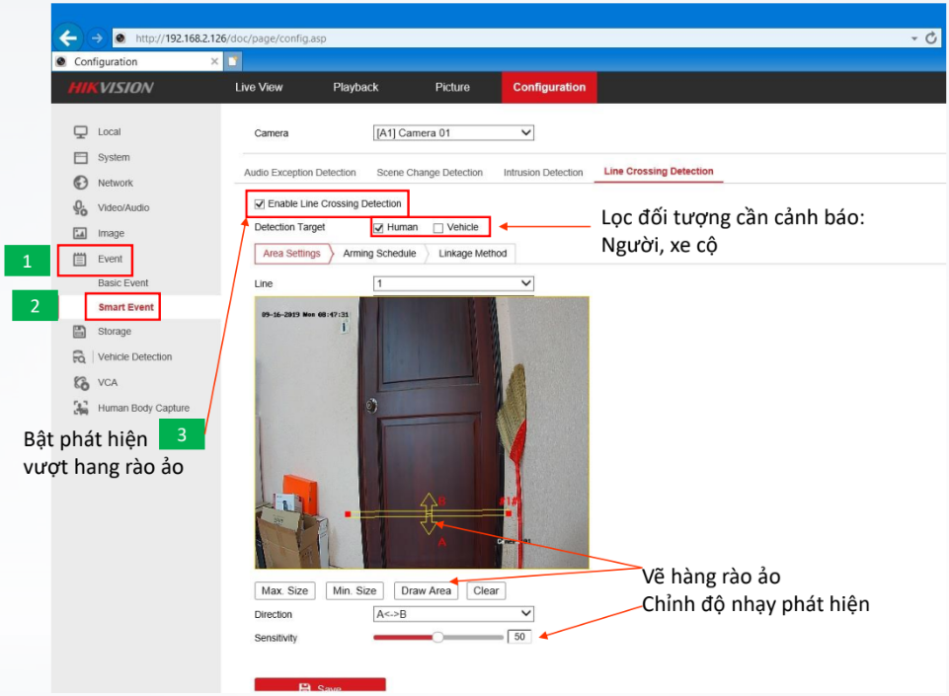The height and width of the screenshot is (696, 949).
Task: Switch to the Intrusion Detection tab
Action: click(x=543, y=173)
